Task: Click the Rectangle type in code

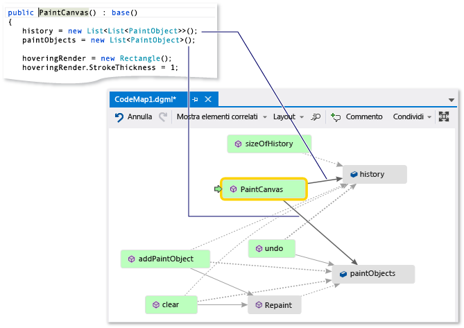Action: 139,58
